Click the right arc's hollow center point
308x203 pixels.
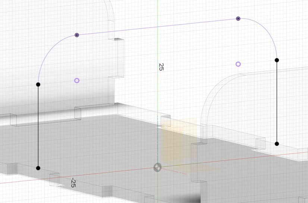238,64
